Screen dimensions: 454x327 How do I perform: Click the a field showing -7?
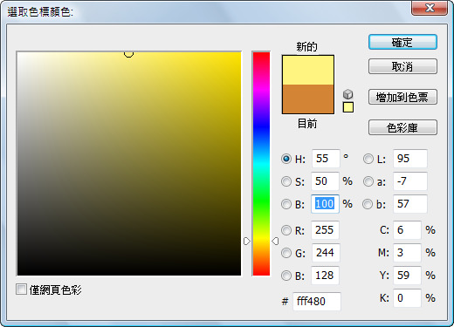coord(410,181)
